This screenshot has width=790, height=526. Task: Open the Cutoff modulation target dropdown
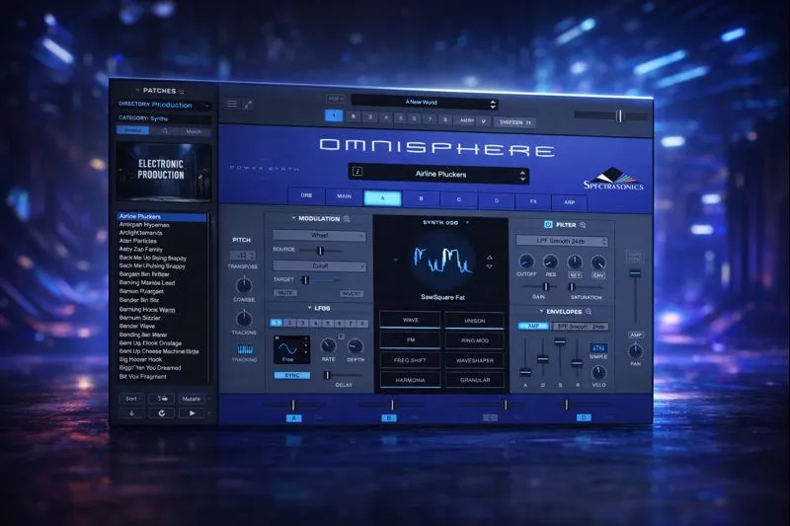pos(319,265)
